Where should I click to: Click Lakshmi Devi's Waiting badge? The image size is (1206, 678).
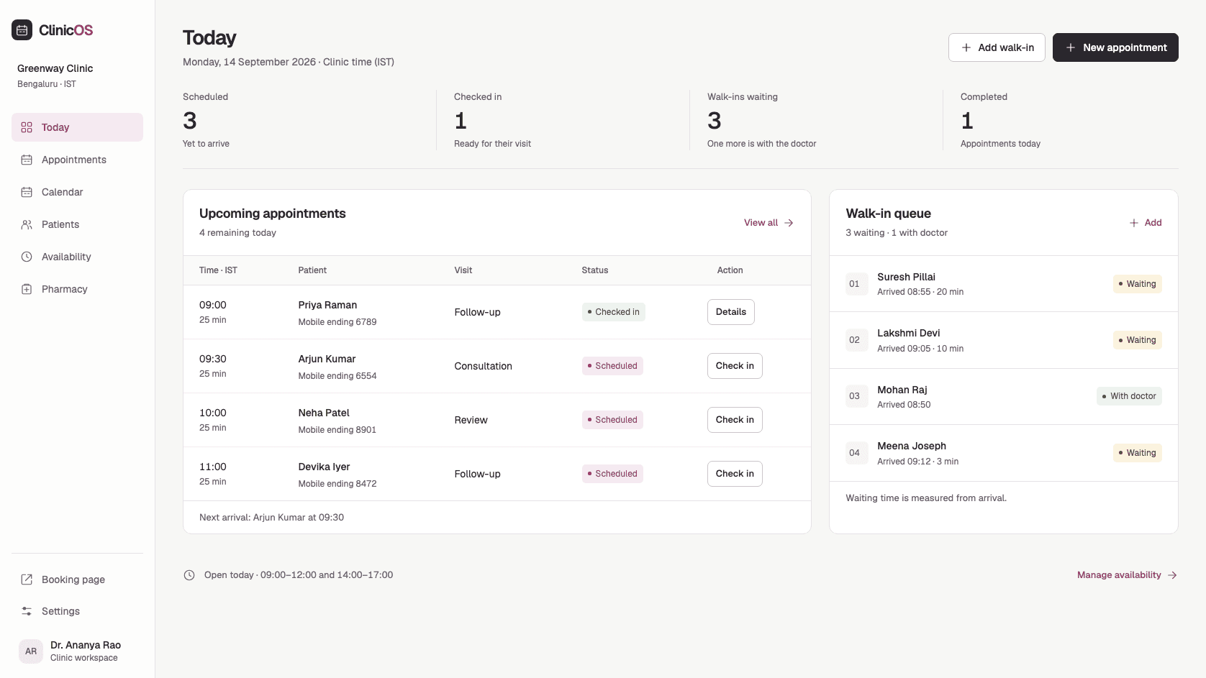pos(1138,340)
